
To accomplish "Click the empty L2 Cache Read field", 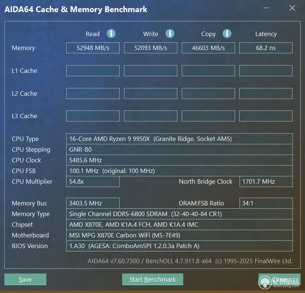I will tap(93, 93).
